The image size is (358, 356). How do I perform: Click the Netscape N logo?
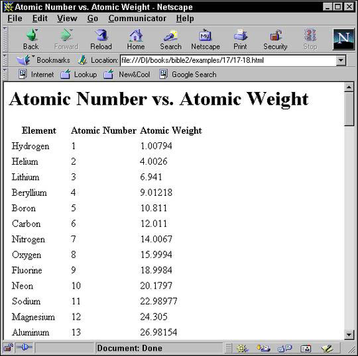(343, 39)
